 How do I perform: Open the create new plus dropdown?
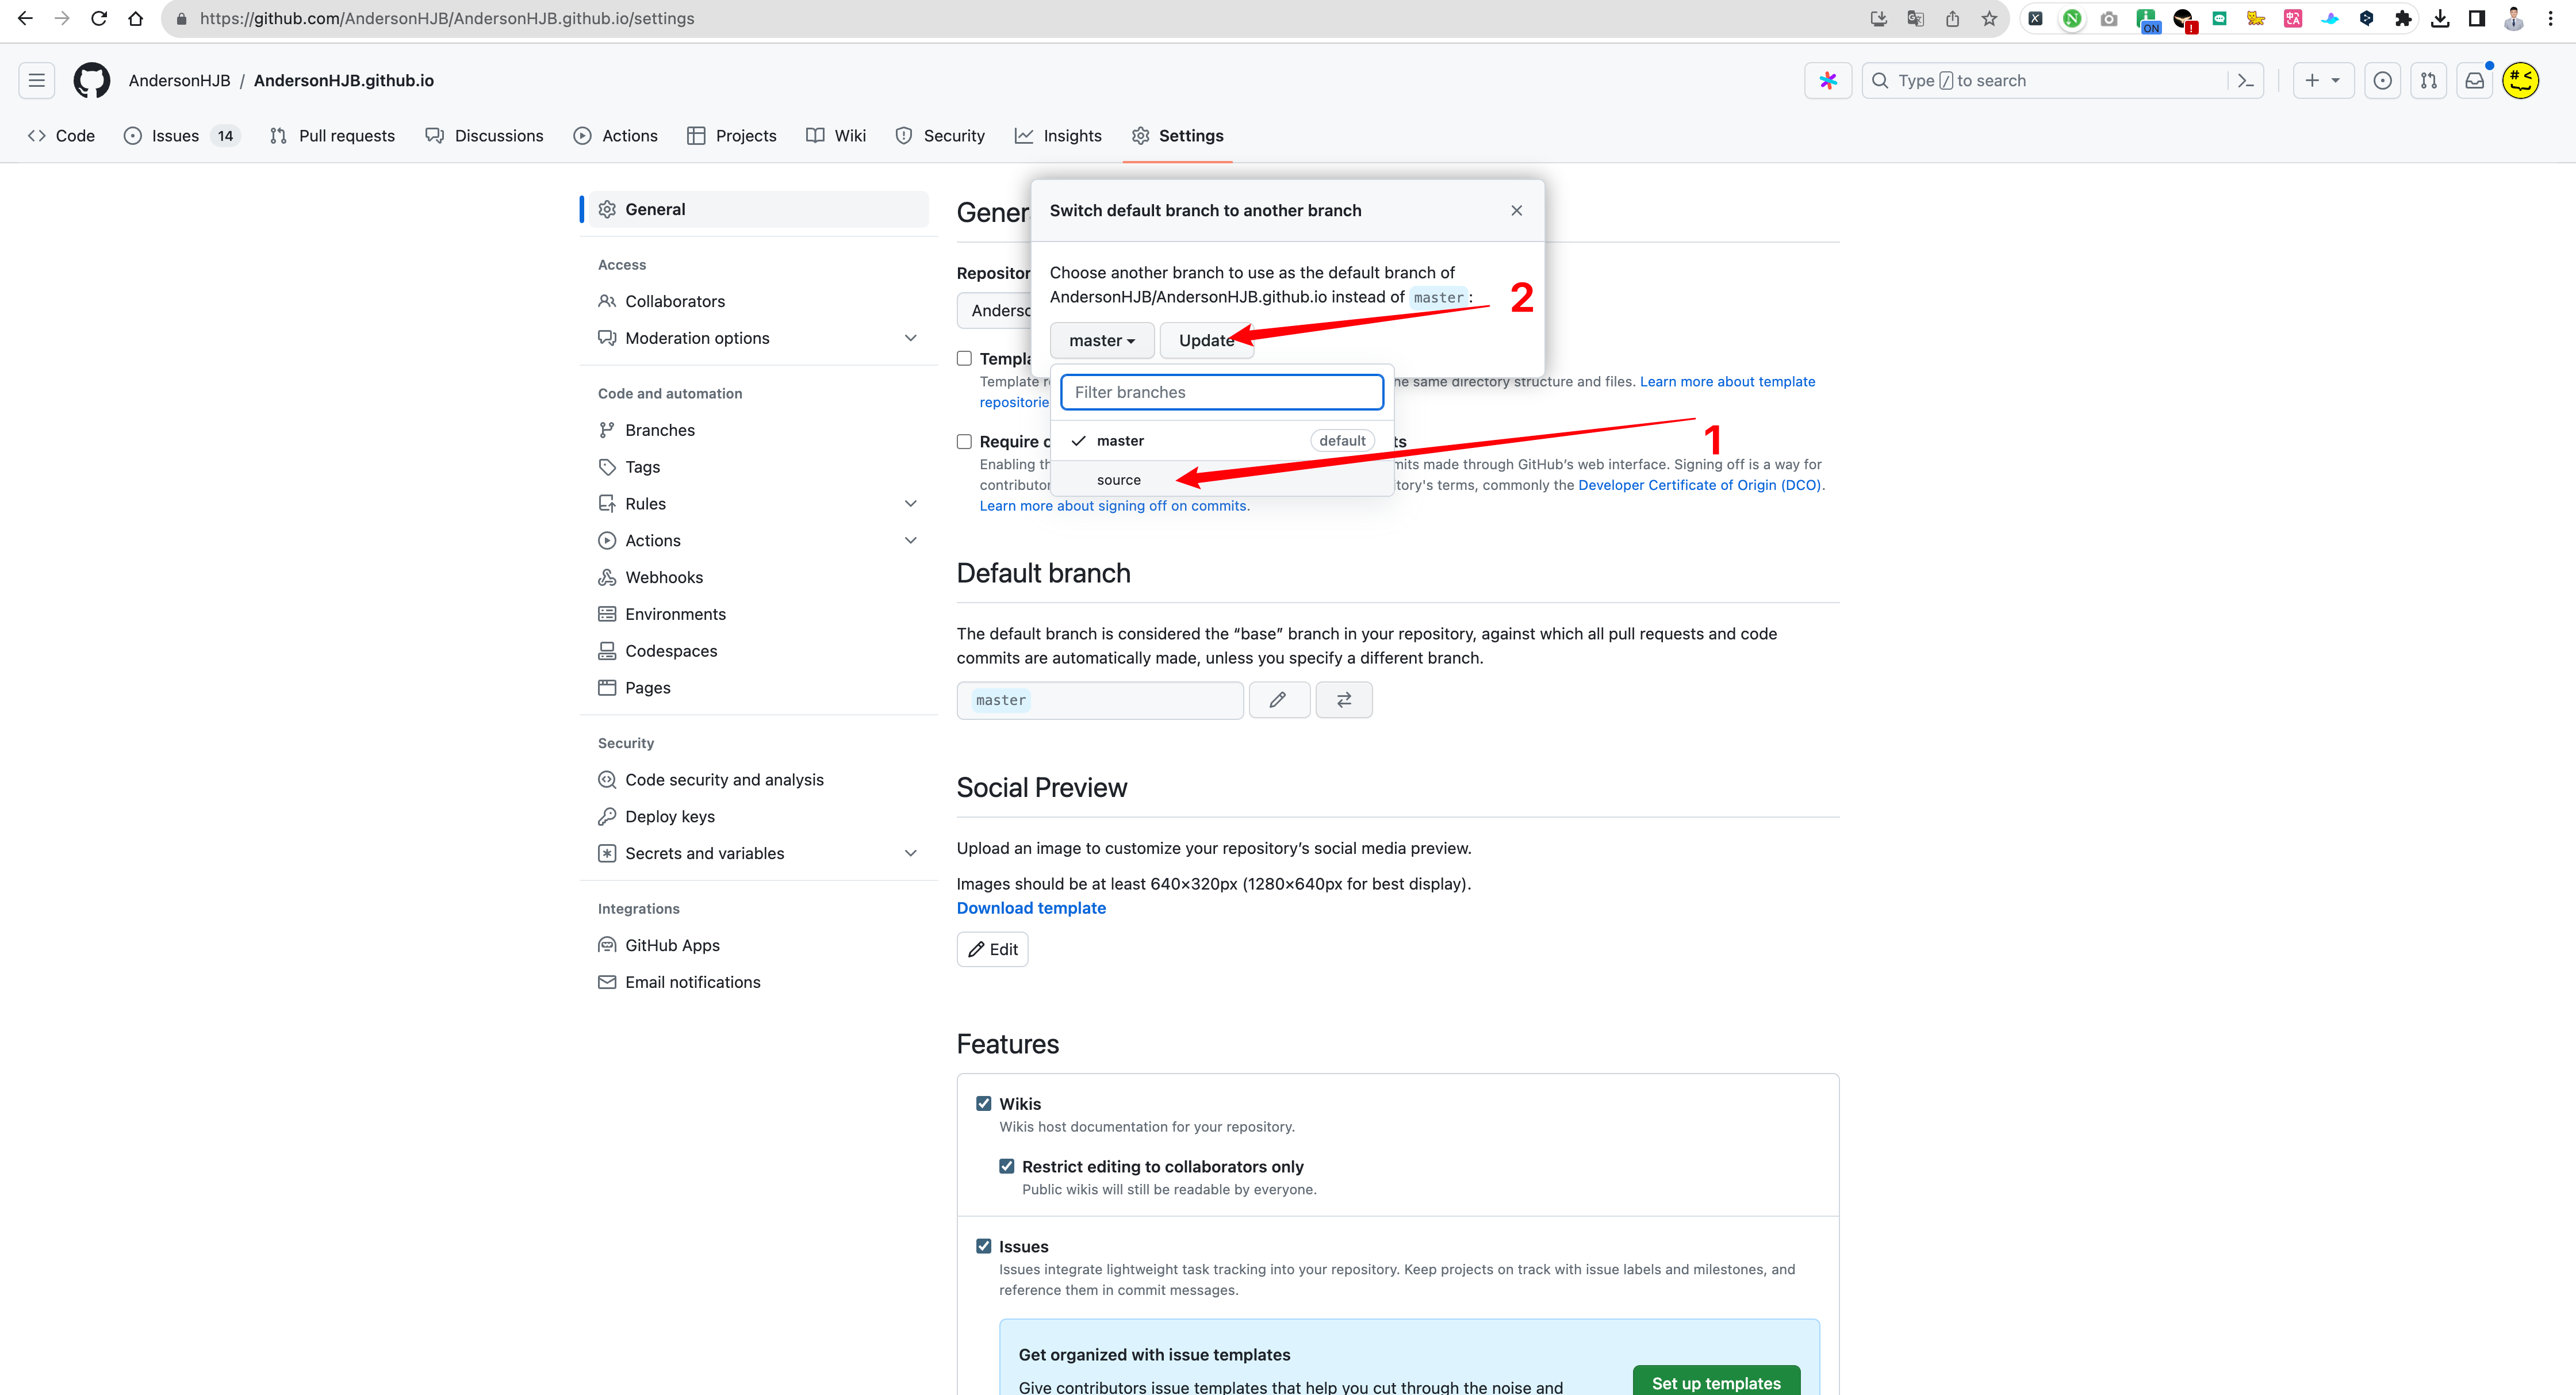click(2323, 81)
